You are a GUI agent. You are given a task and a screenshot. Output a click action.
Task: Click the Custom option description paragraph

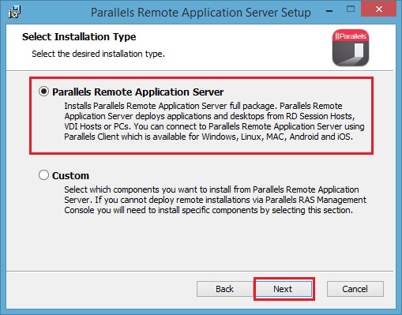pyautogui.click(x=215, y=200)
